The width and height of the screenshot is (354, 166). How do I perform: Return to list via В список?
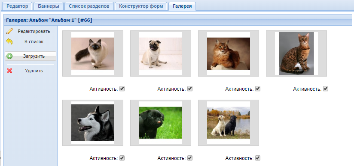[34, 41]
